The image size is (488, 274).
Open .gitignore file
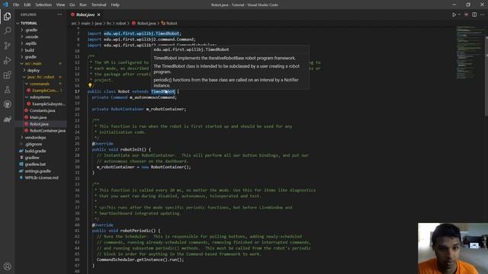40,144
